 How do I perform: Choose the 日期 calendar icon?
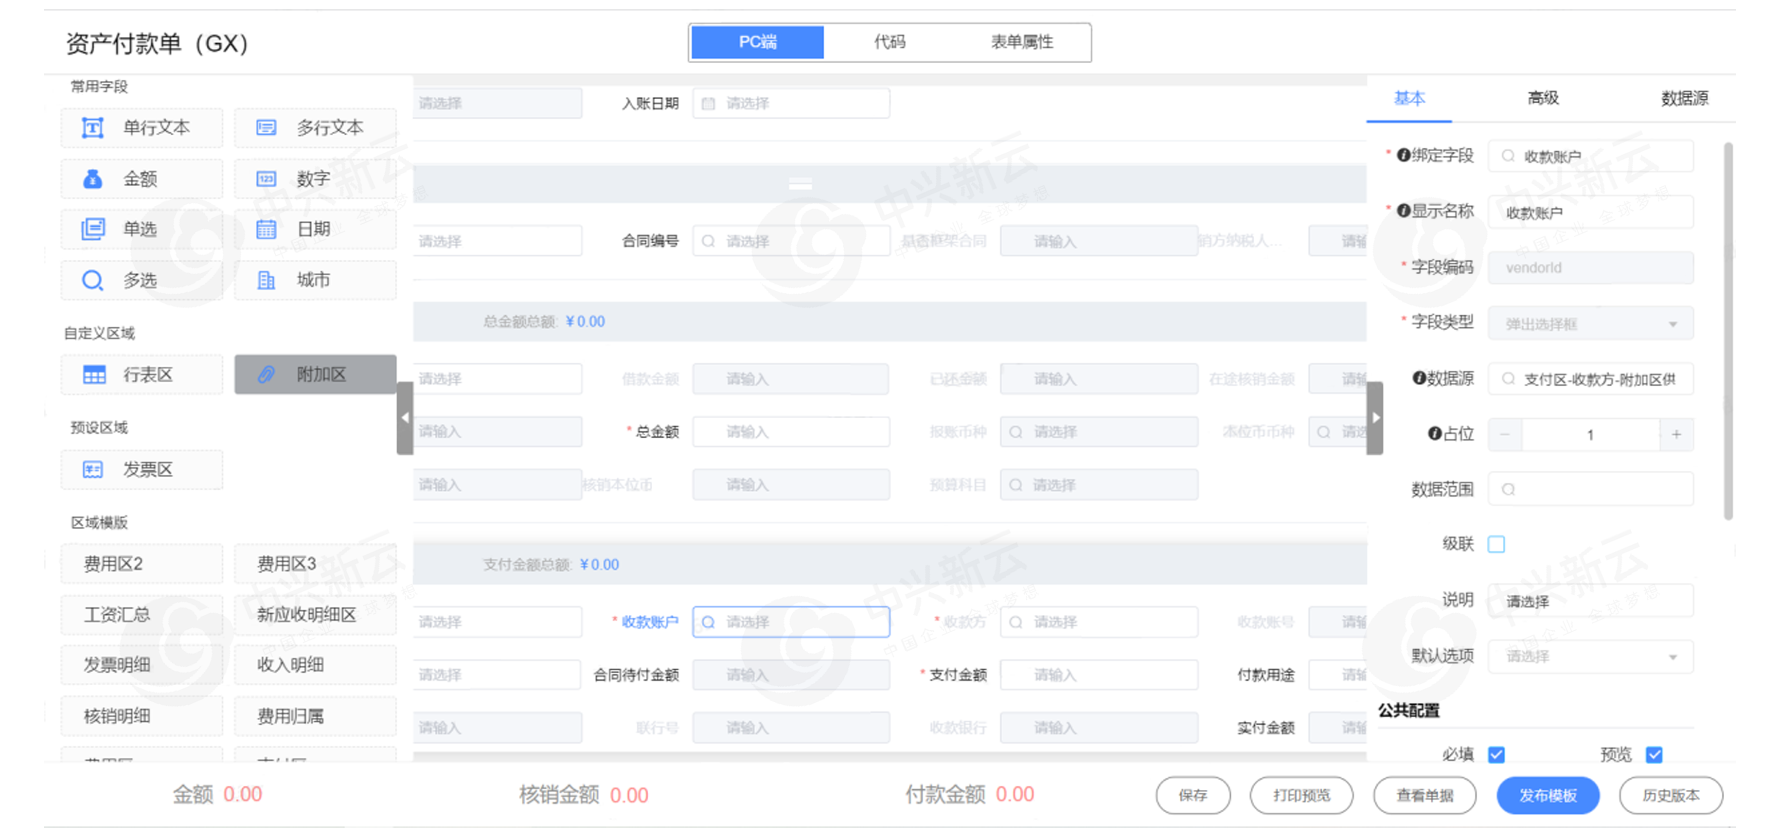coord(266,229)
